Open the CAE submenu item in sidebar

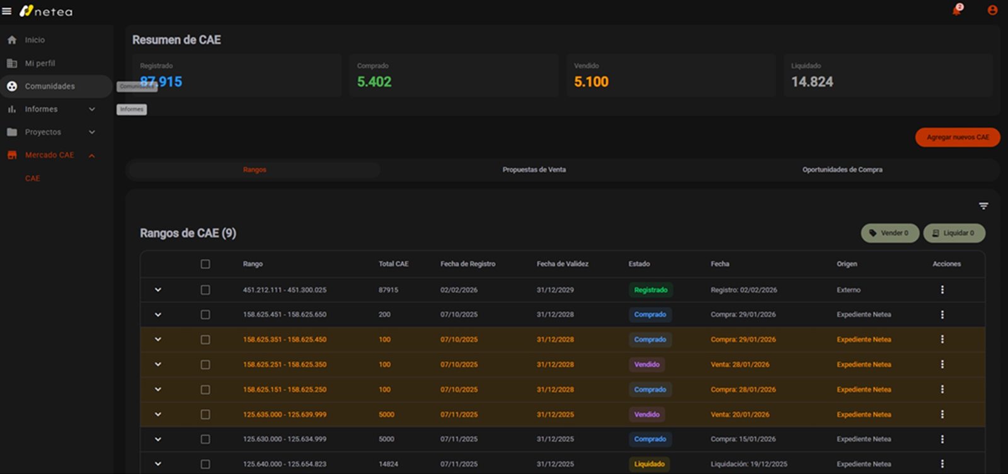pyautogui.click(x=33, y=179)
